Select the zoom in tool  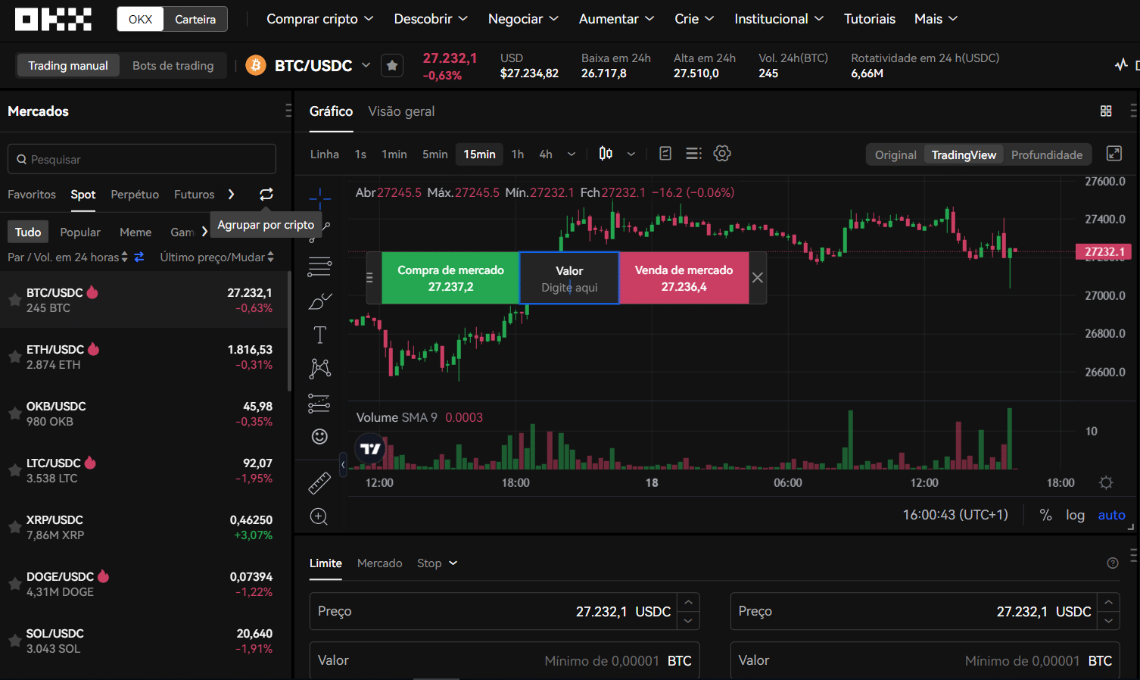point(319,516)
